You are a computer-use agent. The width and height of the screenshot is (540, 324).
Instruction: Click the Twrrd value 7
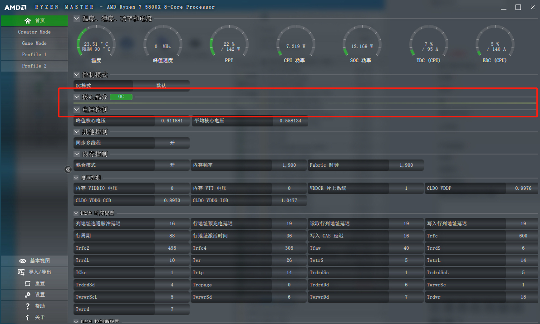tap(172, 309)
